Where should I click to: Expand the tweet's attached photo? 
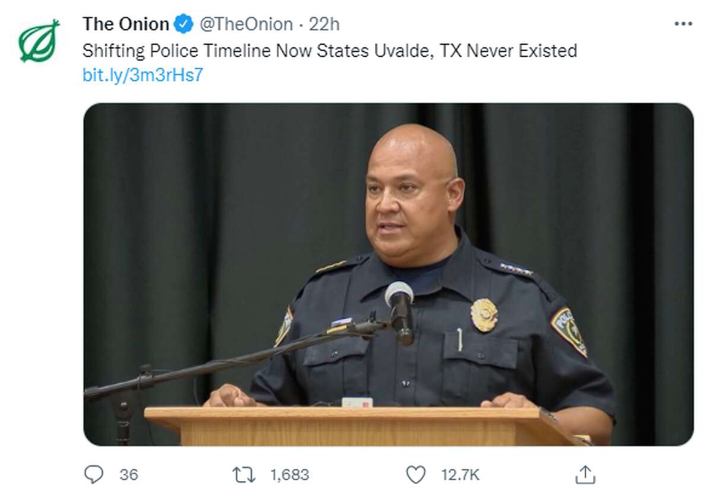click(x=388, y=274)
